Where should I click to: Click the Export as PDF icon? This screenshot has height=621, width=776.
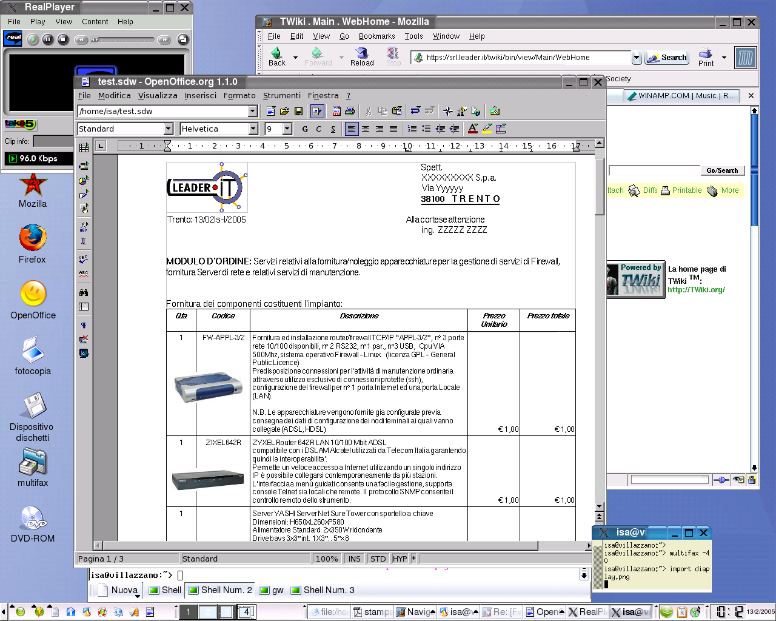[x=336, y=111]
